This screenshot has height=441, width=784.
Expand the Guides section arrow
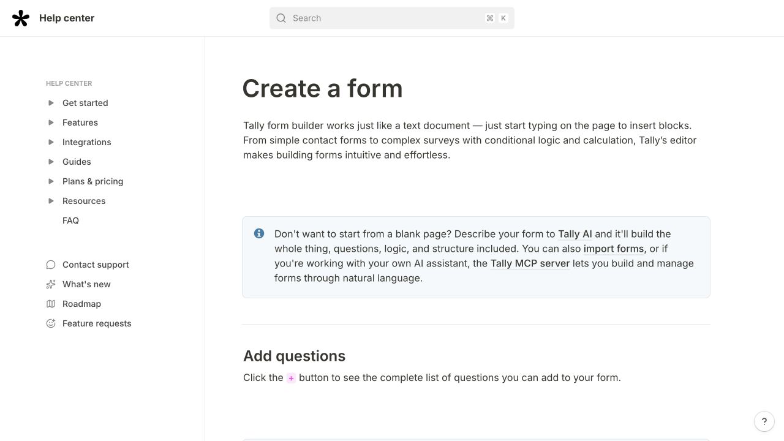pyautogui.click(x=51, y=162)
